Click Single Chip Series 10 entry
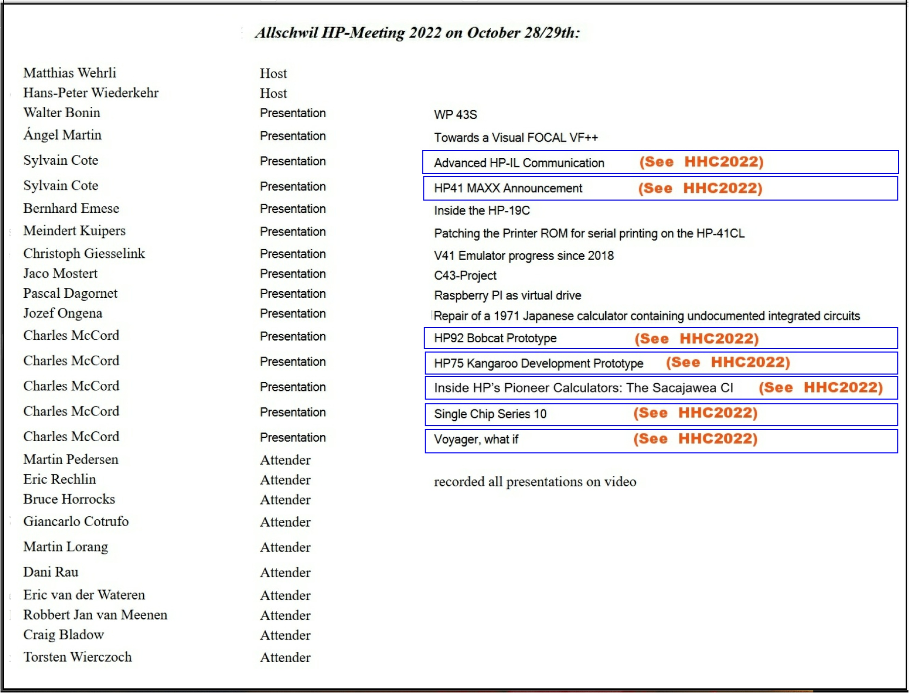Screen dimensions: 909x693 (x=490, y=414)
